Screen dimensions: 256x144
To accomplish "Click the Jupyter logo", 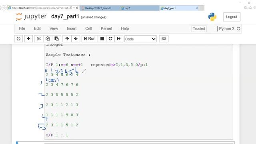I will pos(31,17).
